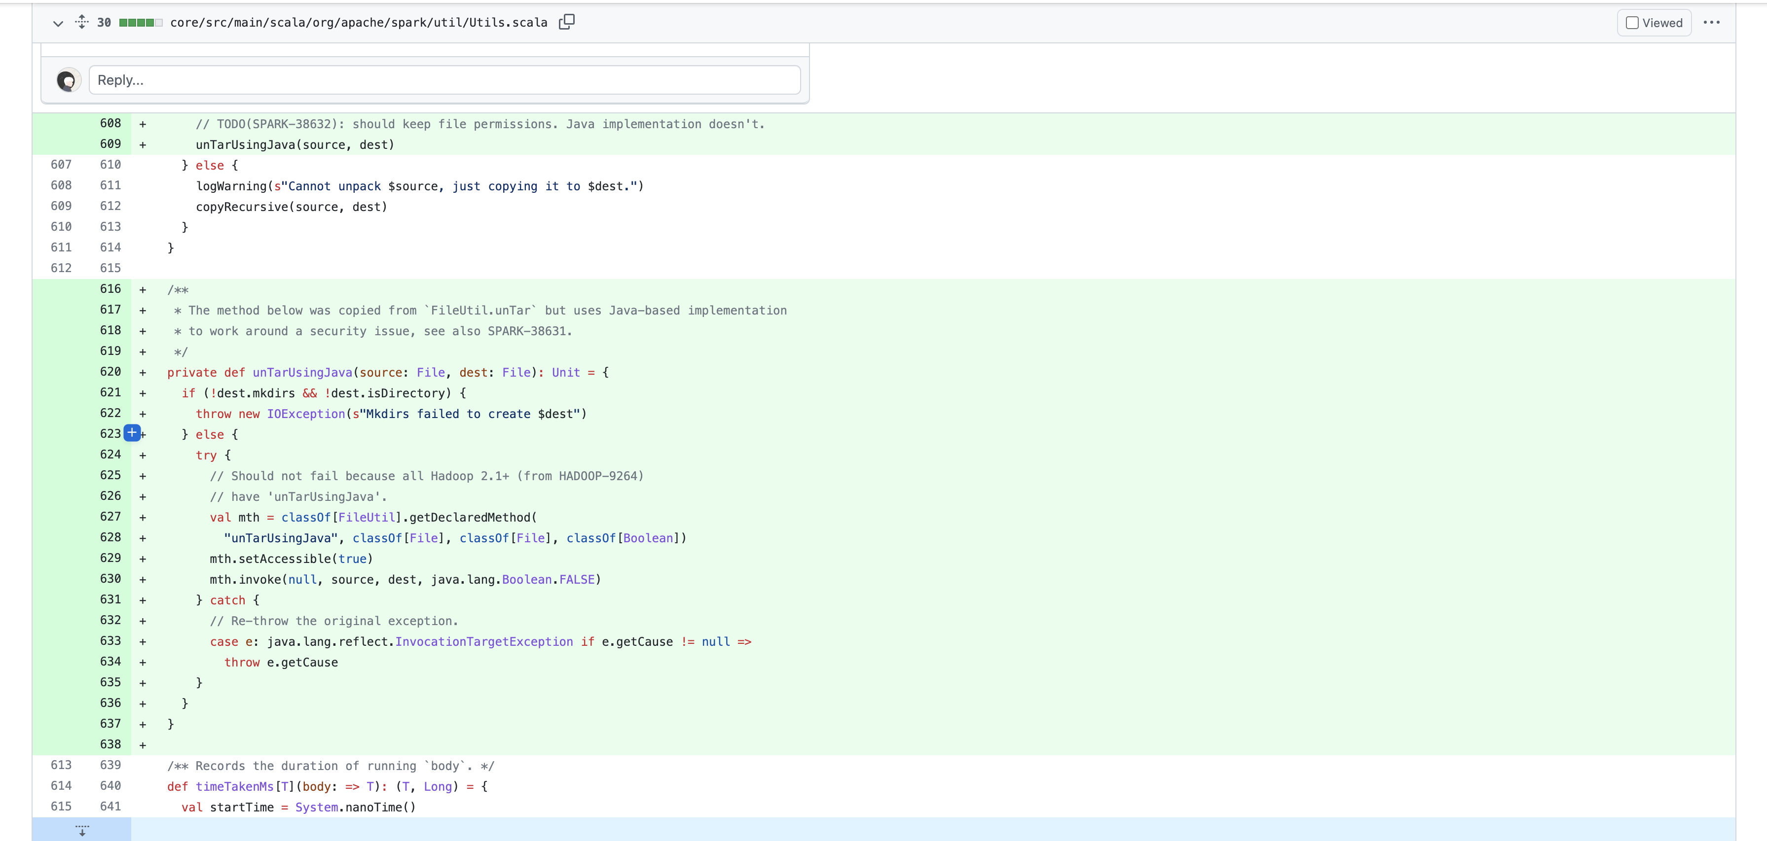Expand hidden lines below line 641
The image size is (1767, 841).
(81, 830)
